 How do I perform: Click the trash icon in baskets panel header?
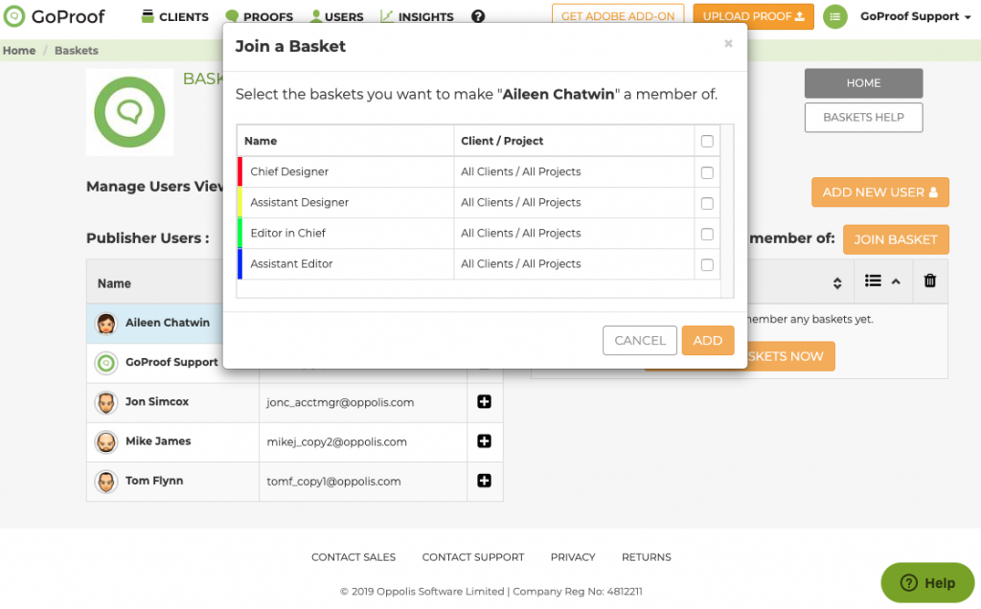click(x=929, y=281)
